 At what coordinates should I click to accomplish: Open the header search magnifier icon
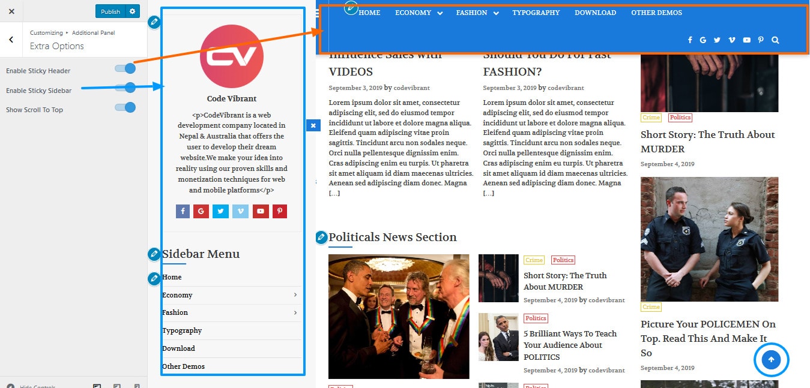point(775,40)
